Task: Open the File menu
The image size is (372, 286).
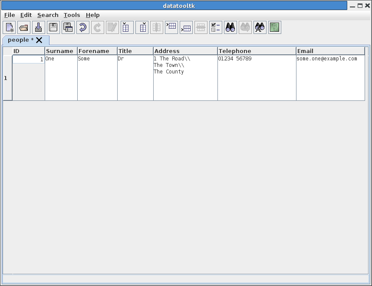Action: click(10, 15)
